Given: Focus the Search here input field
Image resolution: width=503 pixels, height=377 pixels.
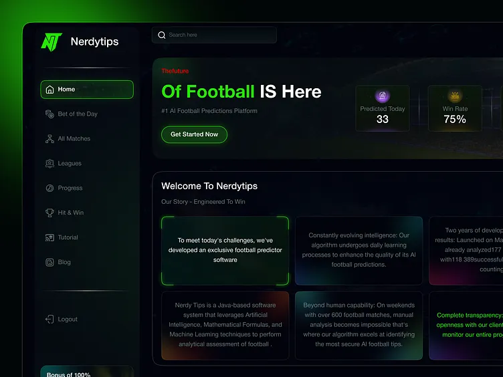Looking at the screenshot, I should click(x=214, y=35).
